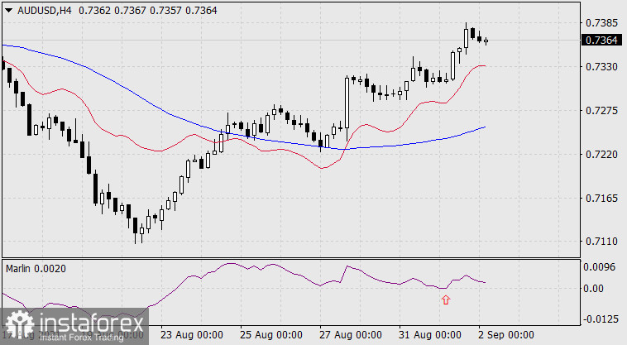Click the 0.7110 price axis label

pos(601,242)
